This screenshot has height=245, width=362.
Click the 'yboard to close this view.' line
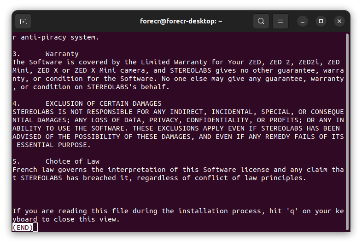pos(66,219)
